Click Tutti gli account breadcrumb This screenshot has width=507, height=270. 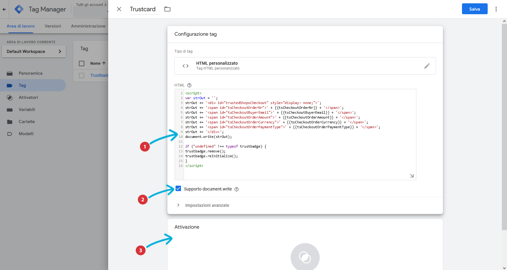[x=89, y=5]
